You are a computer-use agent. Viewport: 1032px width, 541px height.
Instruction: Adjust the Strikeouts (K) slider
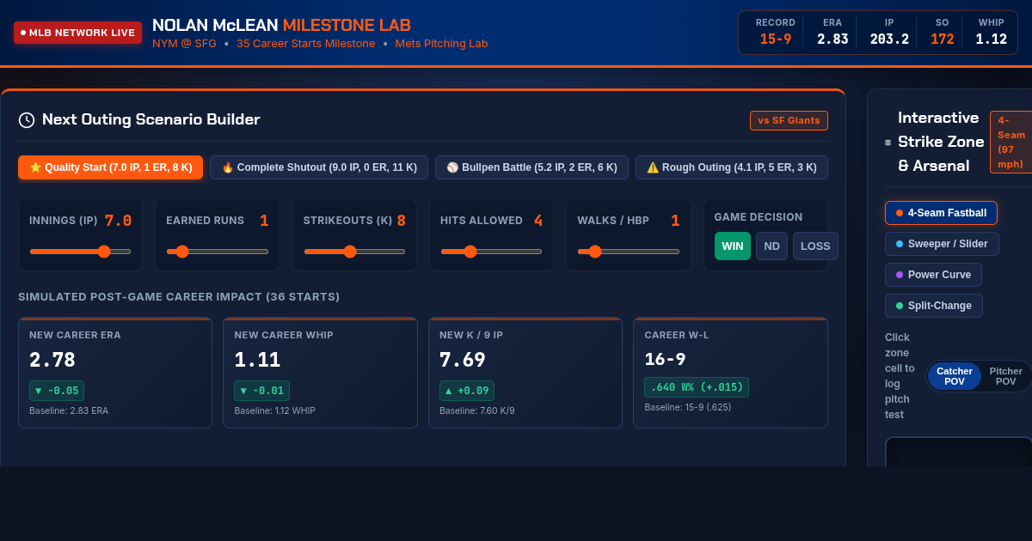click(354, 252)
